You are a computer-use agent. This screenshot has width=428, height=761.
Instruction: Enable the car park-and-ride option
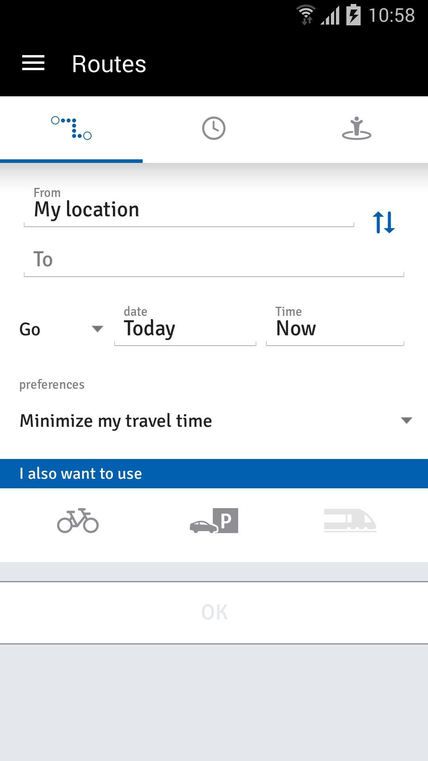[214, 520]
